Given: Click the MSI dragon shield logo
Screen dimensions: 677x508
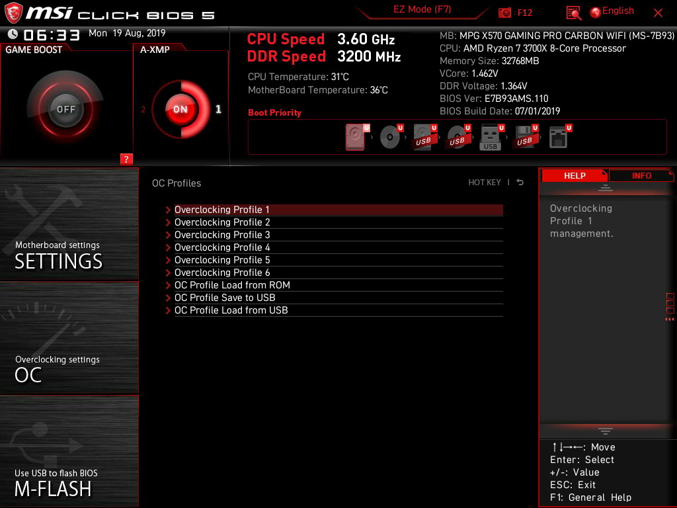Looking at the screenshot, I should point(13,13).
